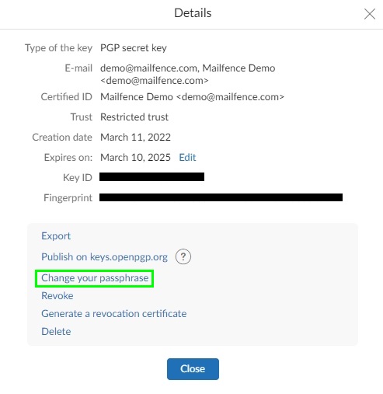Click the Delete key link
383x394 pixels.
click(x=56, y=331)
